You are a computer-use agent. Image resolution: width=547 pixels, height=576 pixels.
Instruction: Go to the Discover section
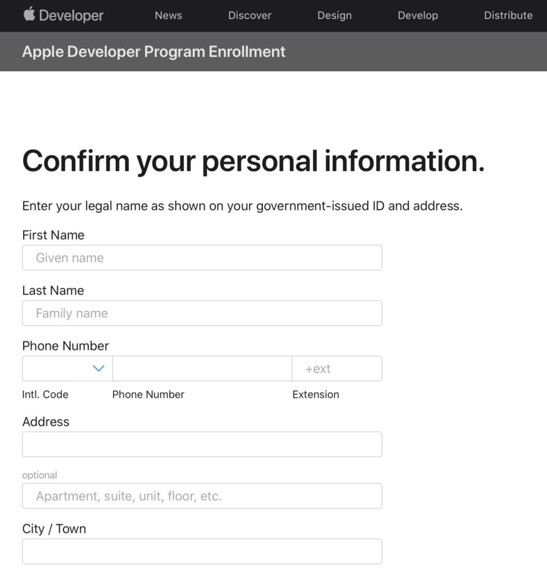(x=250, y=15)
